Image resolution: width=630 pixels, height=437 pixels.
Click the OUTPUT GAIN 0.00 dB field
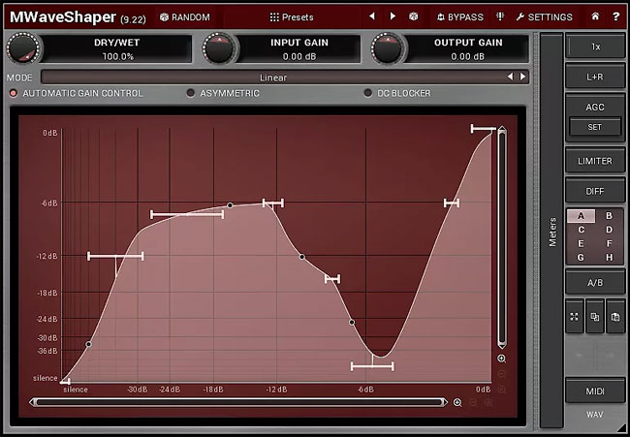(x=468, y=48)
